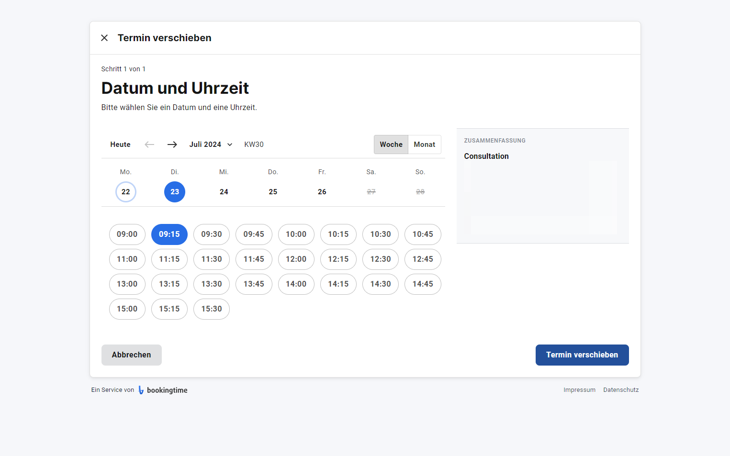This screenshot has height=456, width=730.
Task: Select the 14:00 time slot
Action: click(x=296, y=284)
